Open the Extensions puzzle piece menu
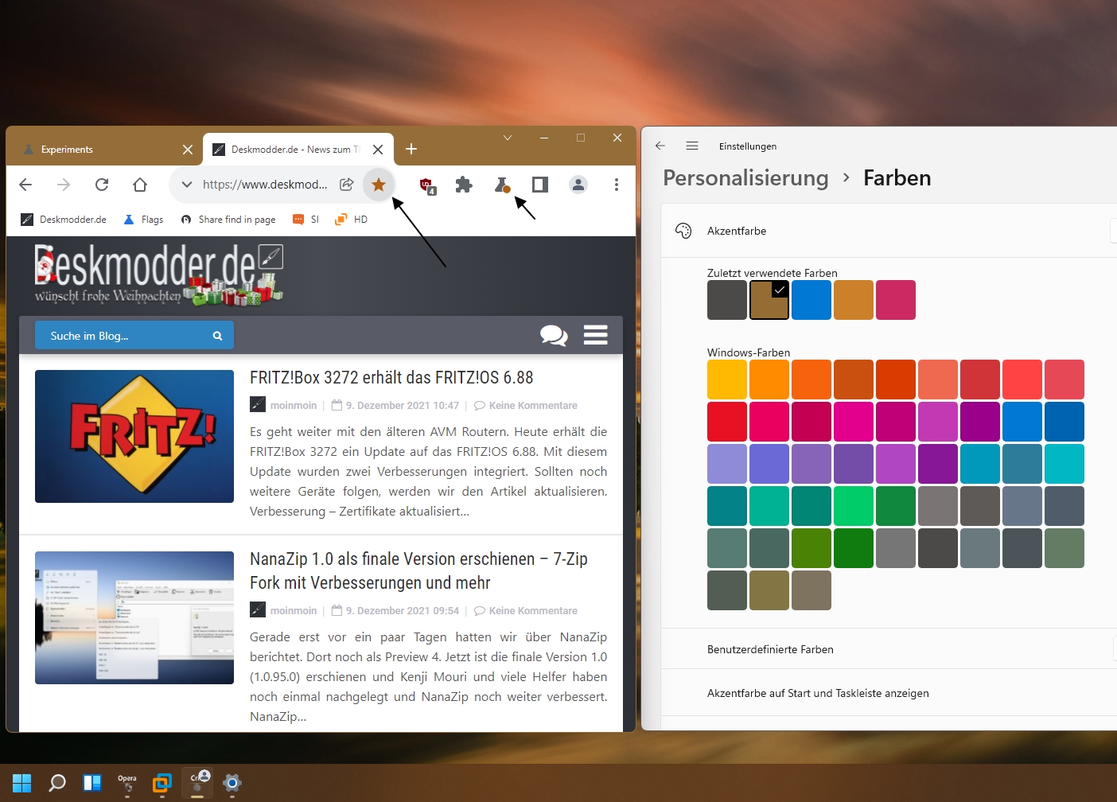This screenshot has height=802, width=1117. (x=464, y=185)
